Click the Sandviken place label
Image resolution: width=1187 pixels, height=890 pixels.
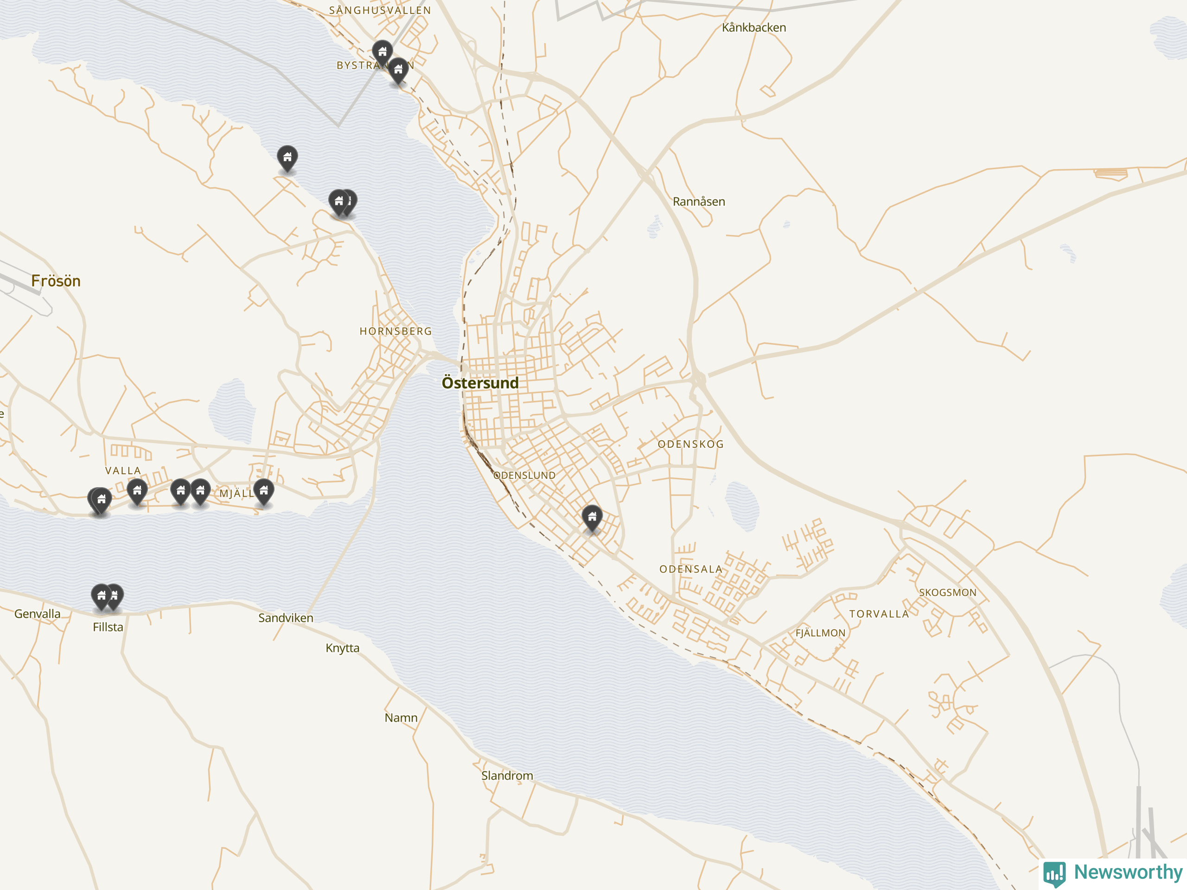tap(286, 618)
